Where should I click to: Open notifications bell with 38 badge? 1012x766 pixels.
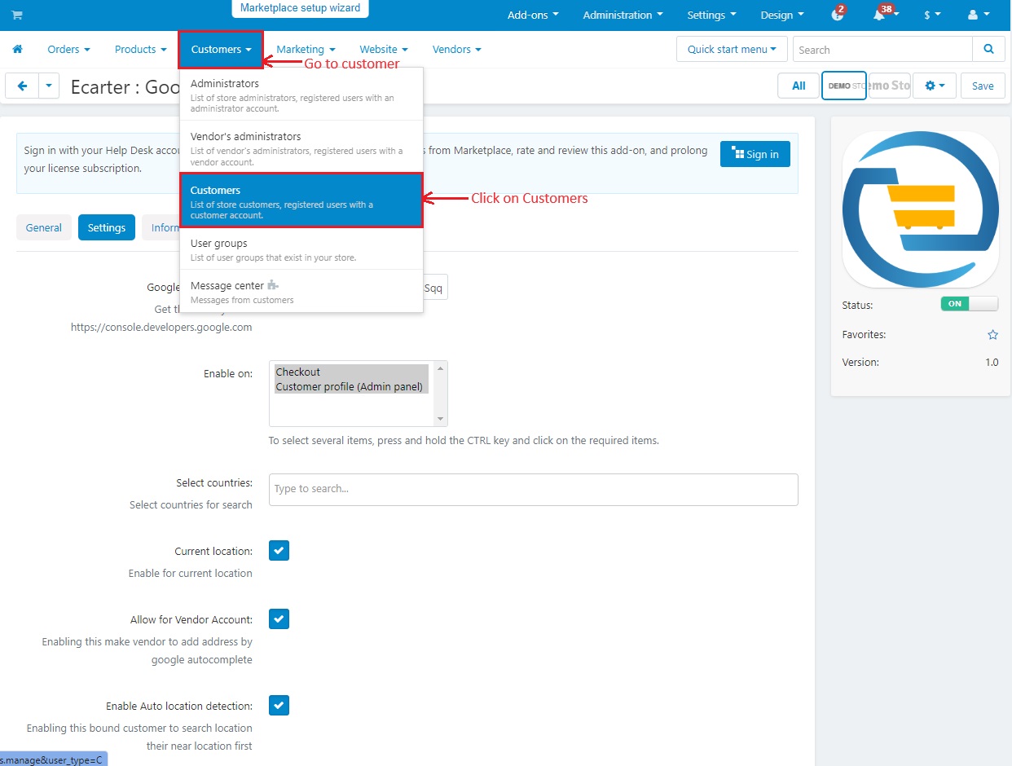pos(881,14)
